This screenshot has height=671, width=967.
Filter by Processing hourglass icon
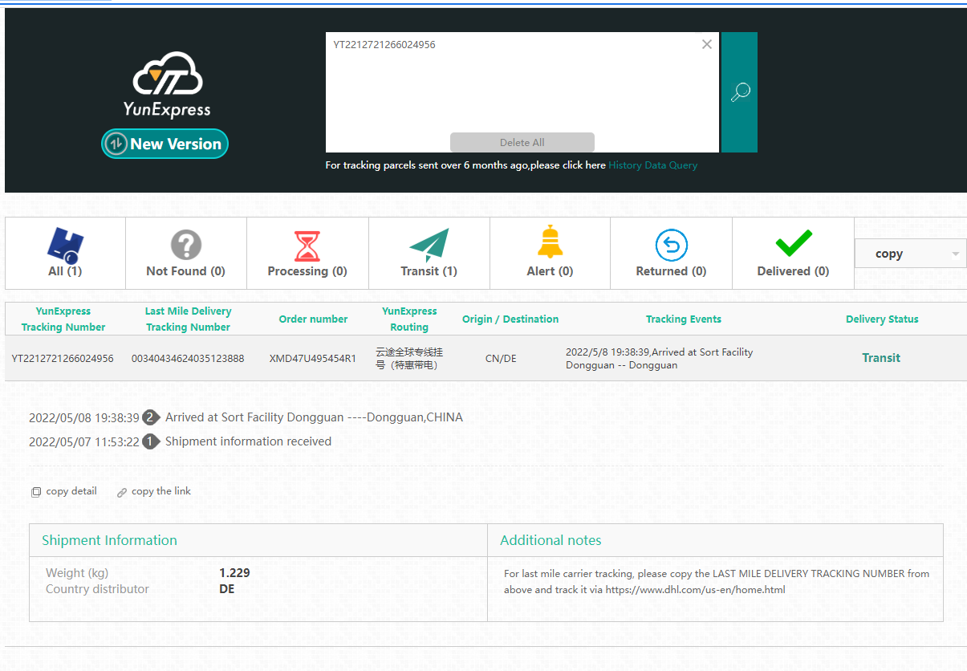(307, 246)
